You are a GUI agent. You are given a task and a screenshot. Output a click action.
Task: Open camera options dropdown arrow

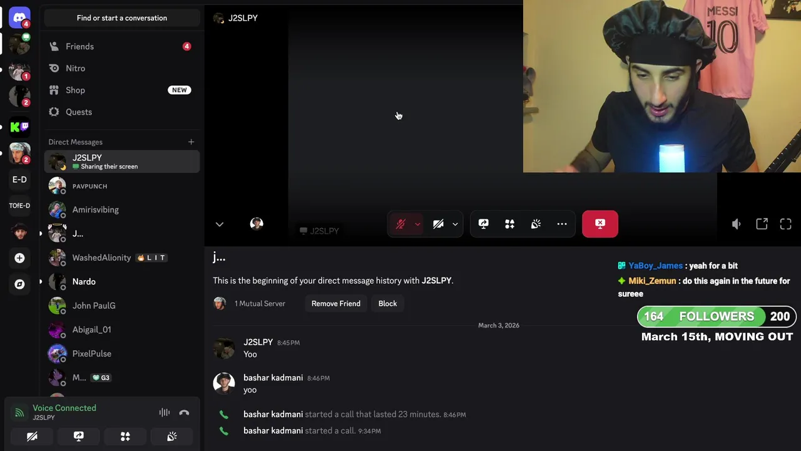(455, 224)
